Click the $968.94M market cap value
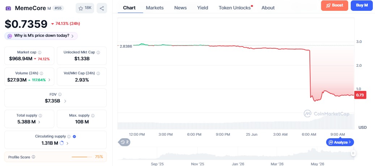The width and height of the screenshot is (375, 166). tap(21, 59)
